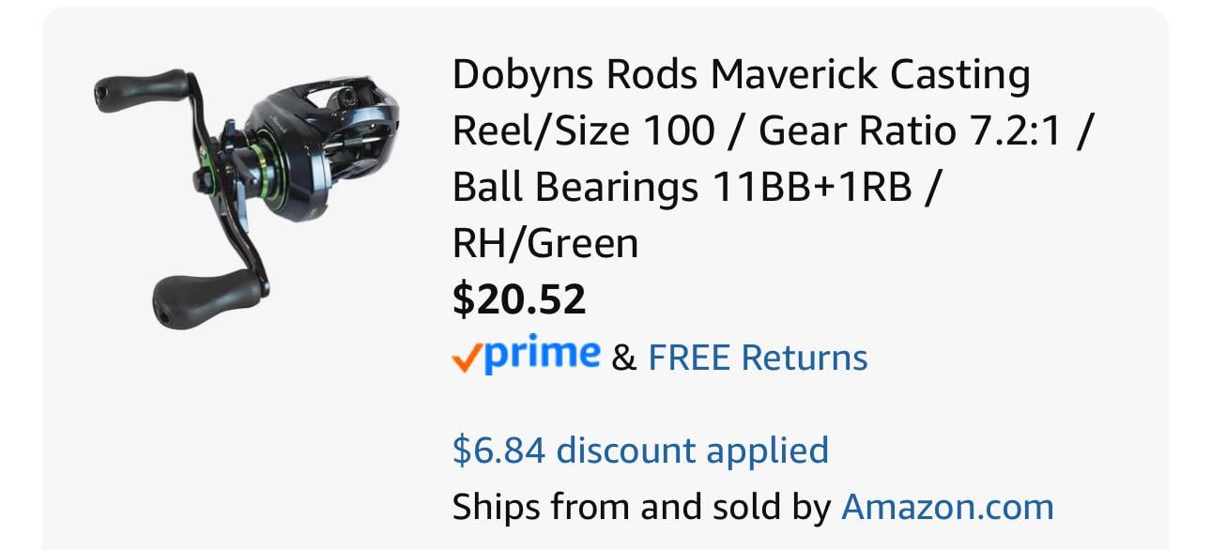Click the Reel/Size 100 text in title
Viewport: 1211px width, 550px height.
pyautogui.click(x=583, y=131)
